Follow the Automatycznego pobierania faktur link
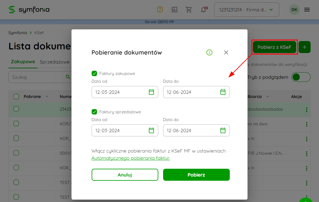 (x=131, y=158)
